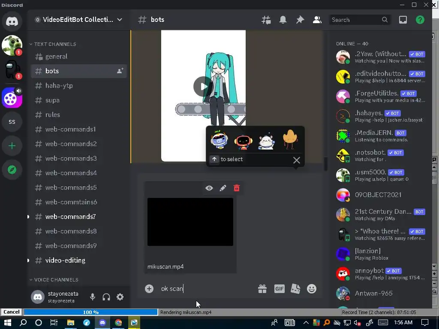Open the .ForgeUtilities. bot member entry
The image size is (439, 329).
point(381,96)
